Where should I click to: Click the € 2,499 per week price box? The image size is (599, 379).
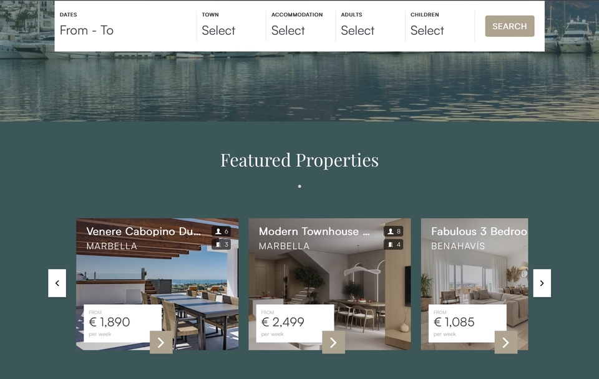coord(295,324)
